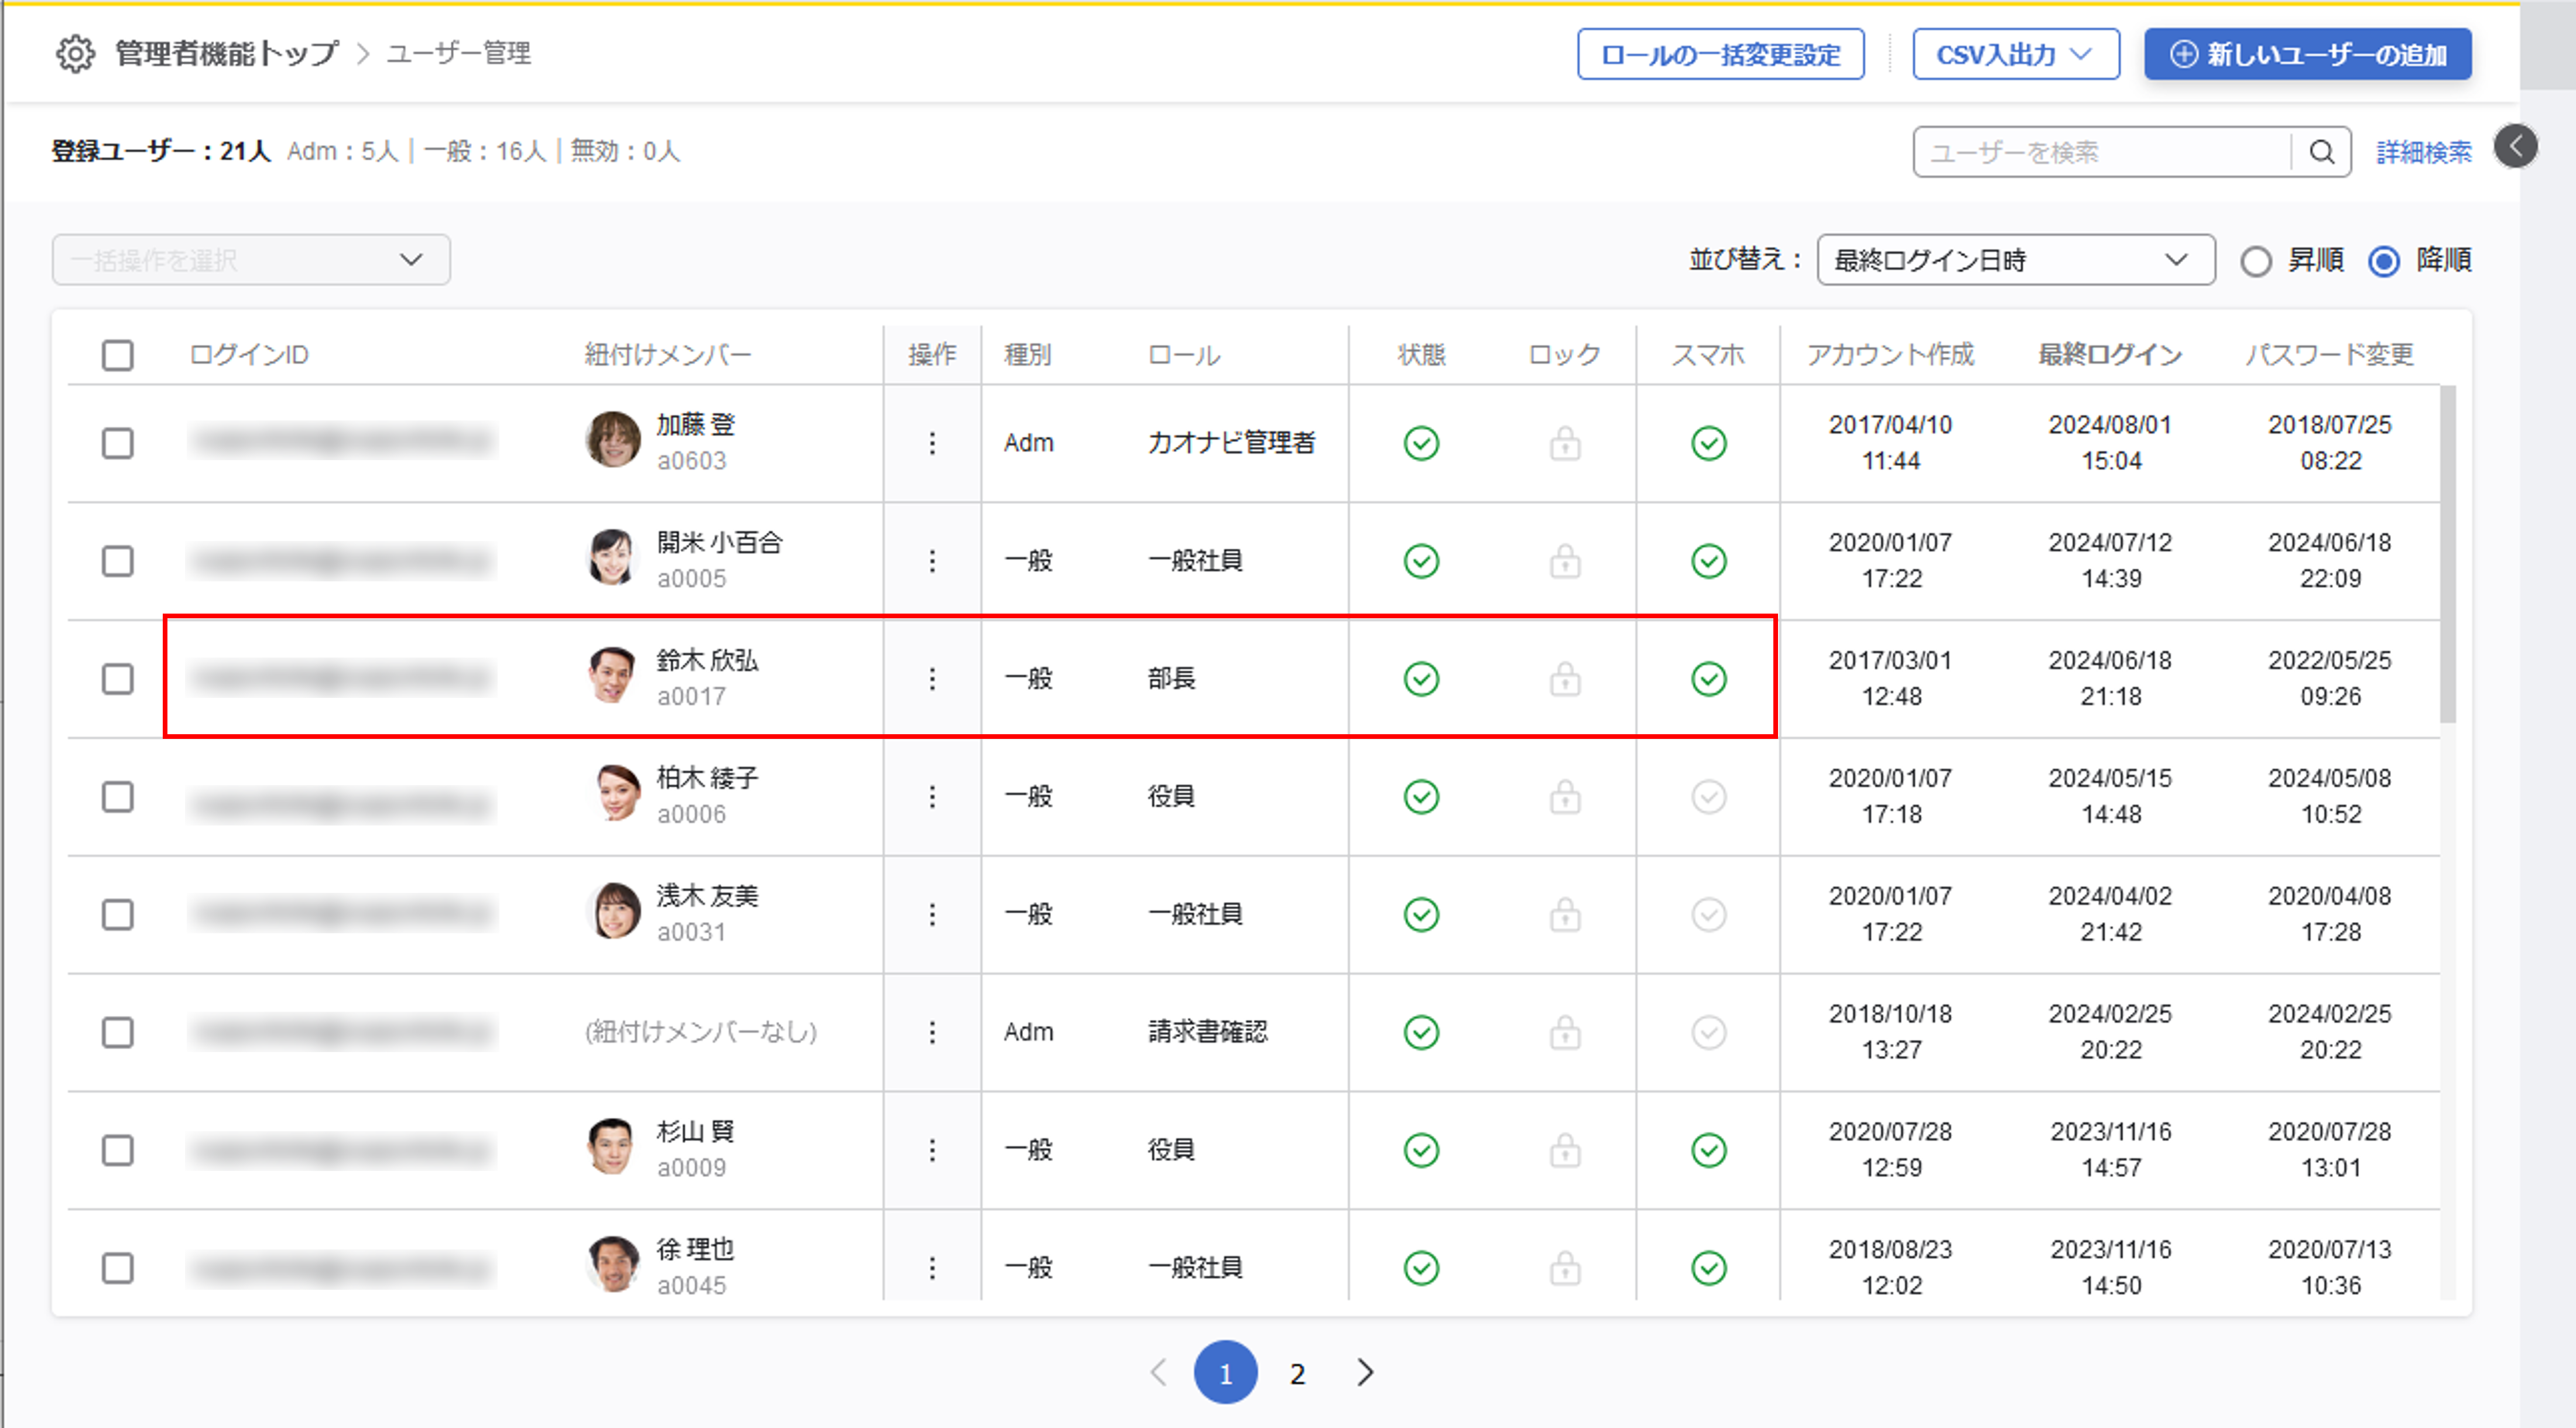
Task: Select the 昇順 ascending radio button
Action: pos(2256,261)
